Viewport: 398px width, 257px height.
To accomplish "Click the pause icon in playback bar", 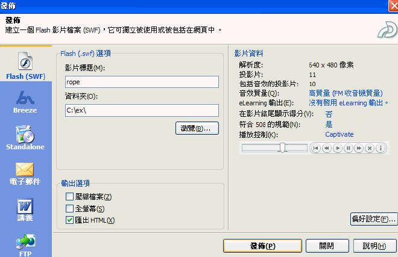I will click(349, 148).
